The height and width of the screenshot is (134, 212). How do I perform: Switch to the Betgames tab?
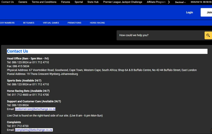(29, 23)
